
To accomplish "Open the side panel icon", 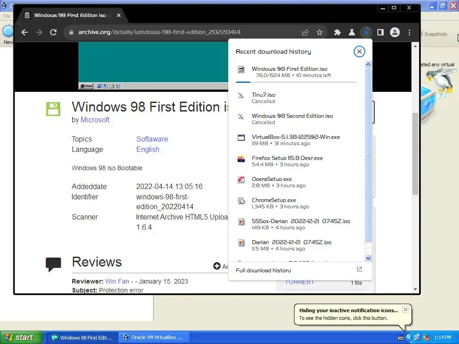I will tap(381, 32).
